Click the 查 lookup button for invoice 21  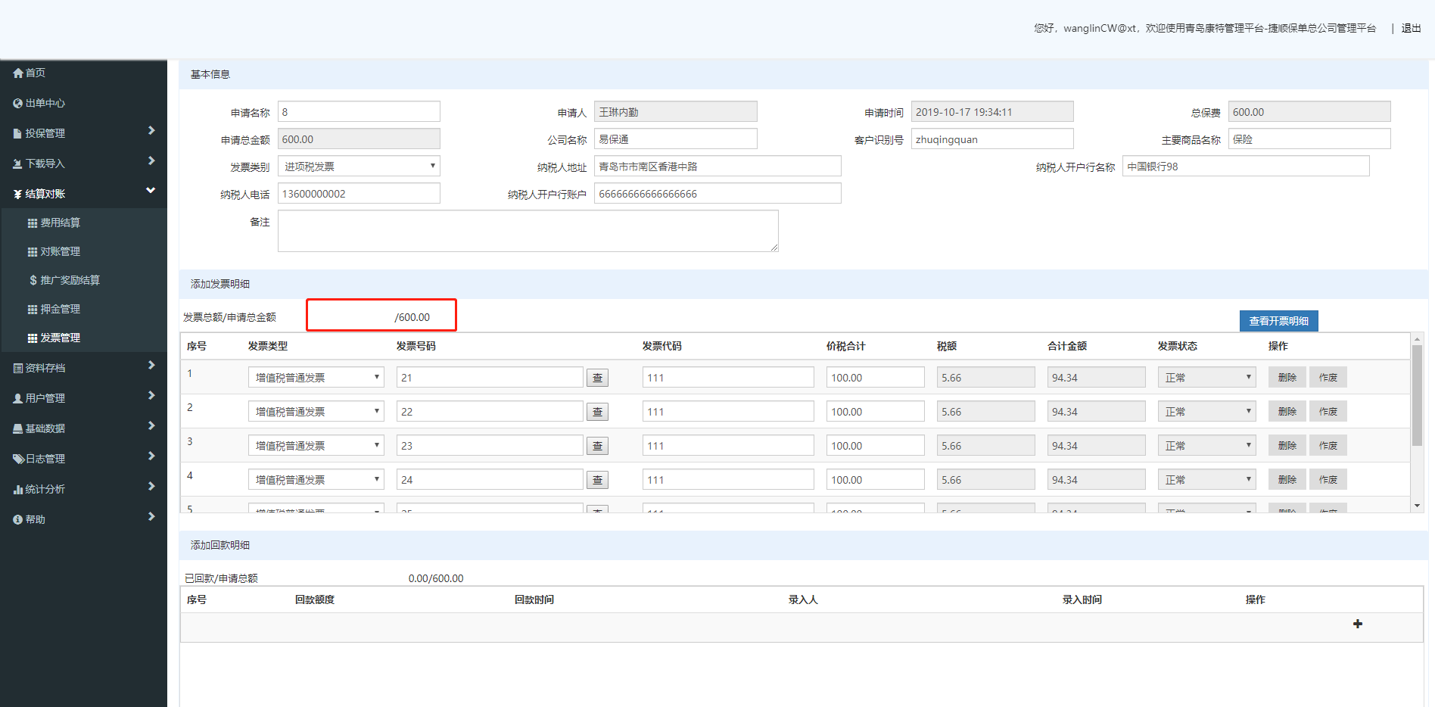click(597, 378)
